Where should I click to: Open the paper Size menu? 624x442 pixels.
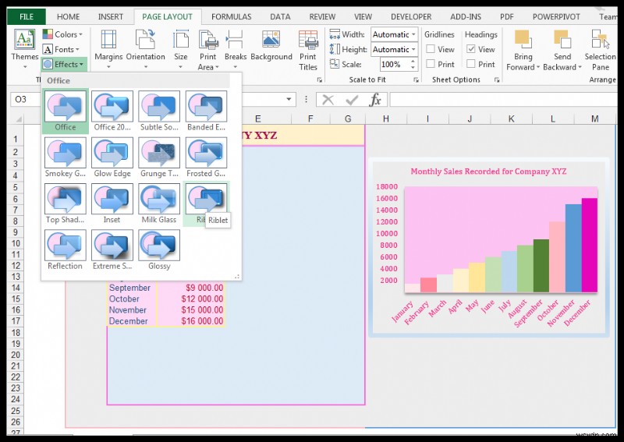pyautogui.click(x=181, y=49)
